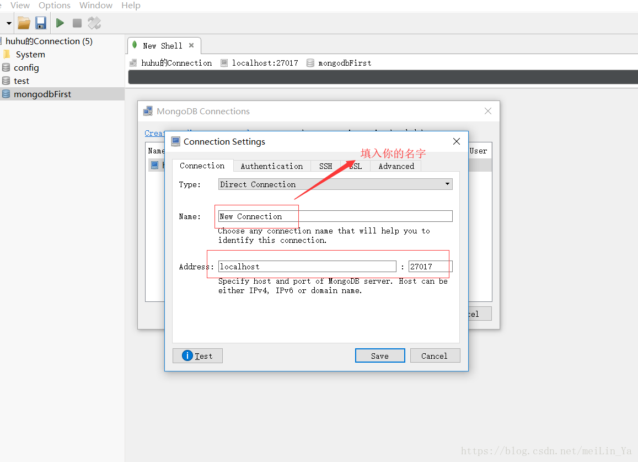The width and height of the screenshot is (638, 462).
Task: Click the save floppy disk icon
Action: (x=41, y=23)
